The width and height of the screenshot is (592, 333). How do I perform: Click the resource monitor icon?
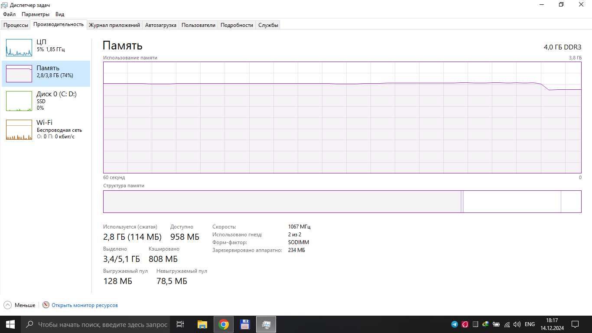[46, 305]
